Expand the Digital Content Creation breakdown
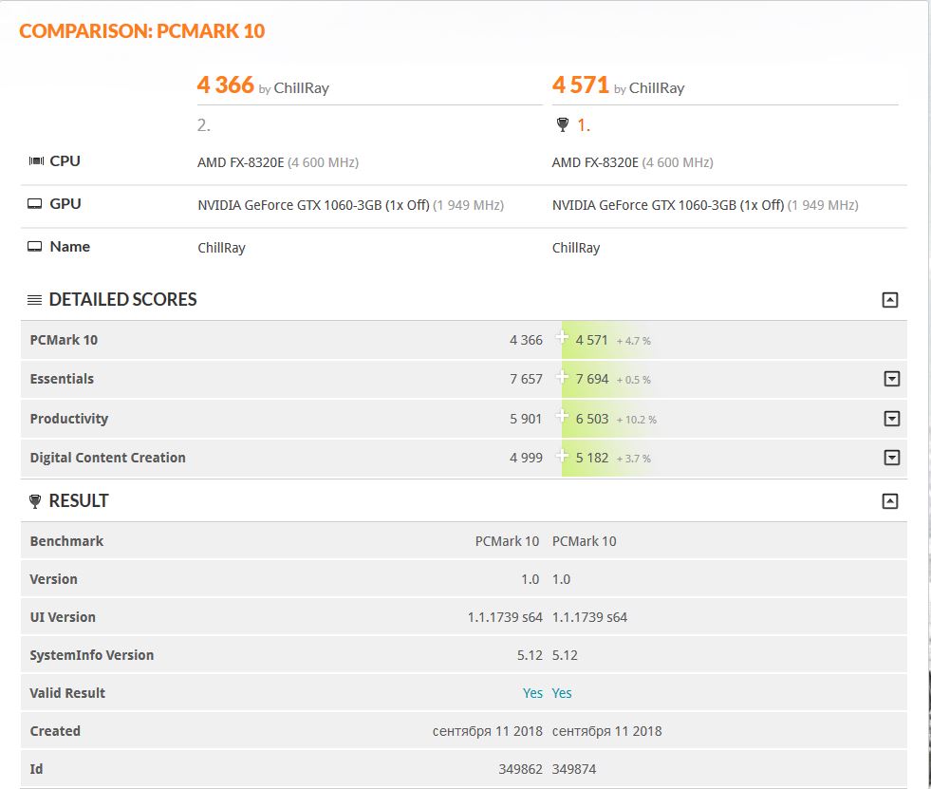 point(892,458)
